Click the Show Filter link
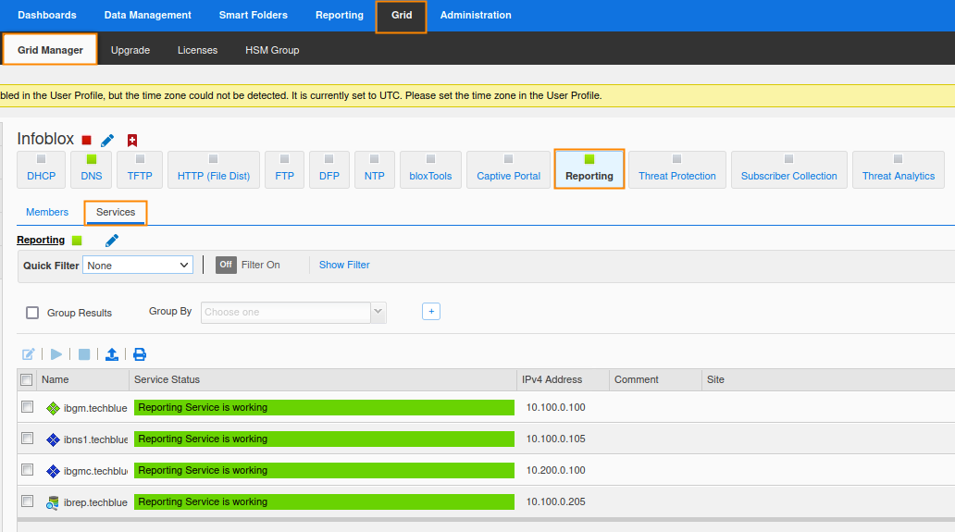 tap(344, 265)
